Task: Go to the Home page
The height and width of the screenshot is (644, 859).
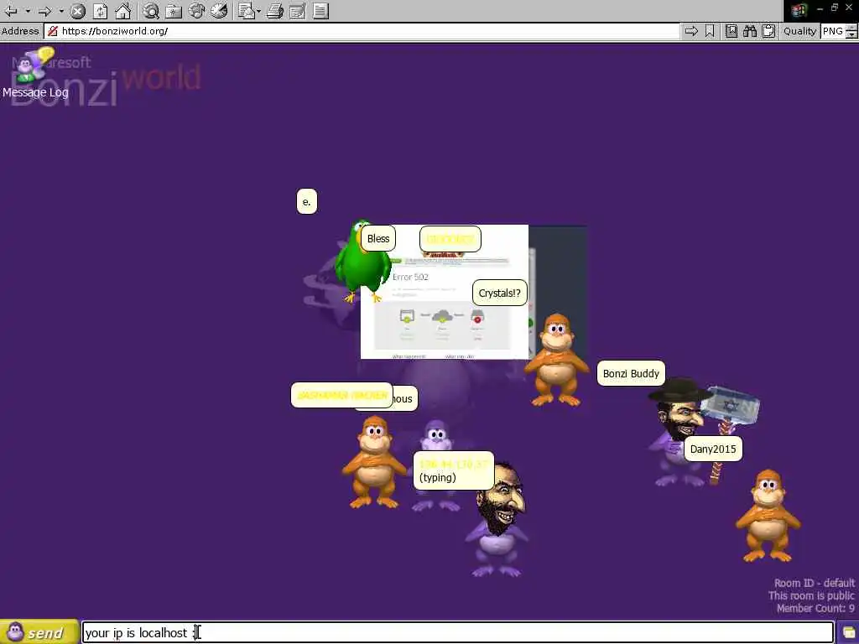Action: tap(122, 11)
